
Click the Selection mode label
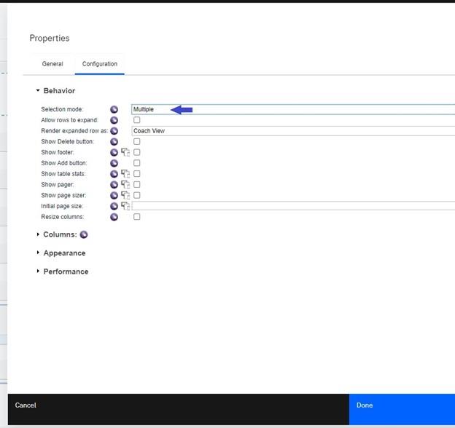(62, 109)
